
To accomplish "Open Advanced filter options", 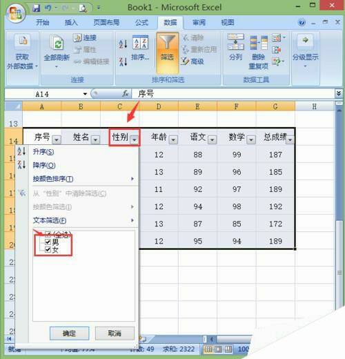I will pyautogui.click(x=193, y=61).
